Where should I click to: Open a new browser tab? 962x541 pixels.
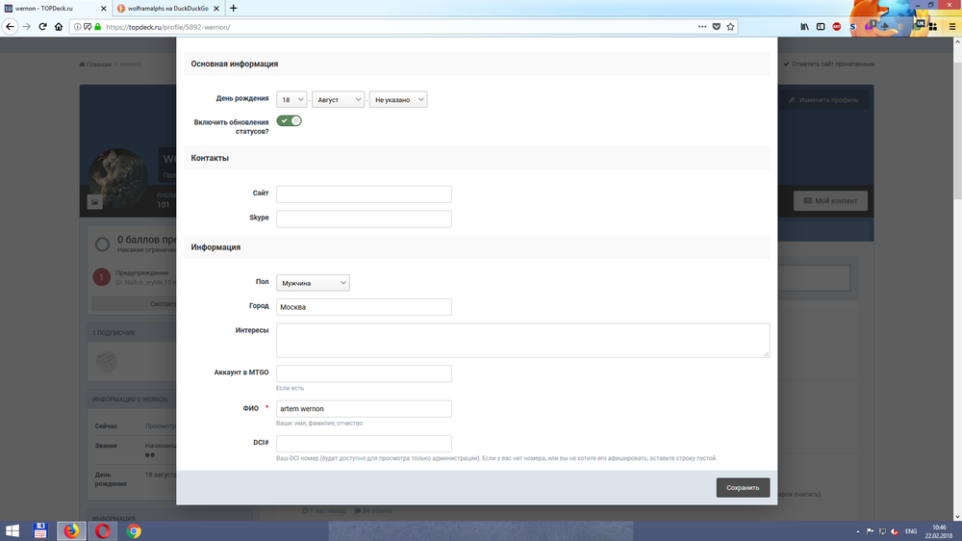234,8
